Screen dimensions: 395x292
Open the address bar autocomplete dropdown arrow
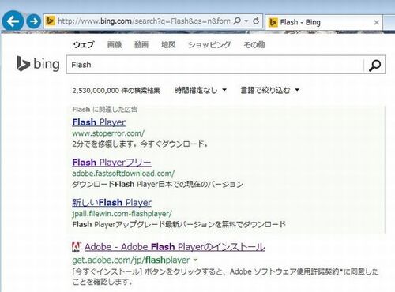pyautogui.click(x=246, y=21)
